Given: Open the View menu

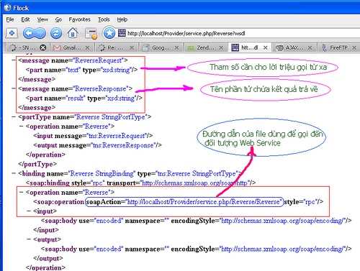Looking at the screenshot, I should 42,19.
